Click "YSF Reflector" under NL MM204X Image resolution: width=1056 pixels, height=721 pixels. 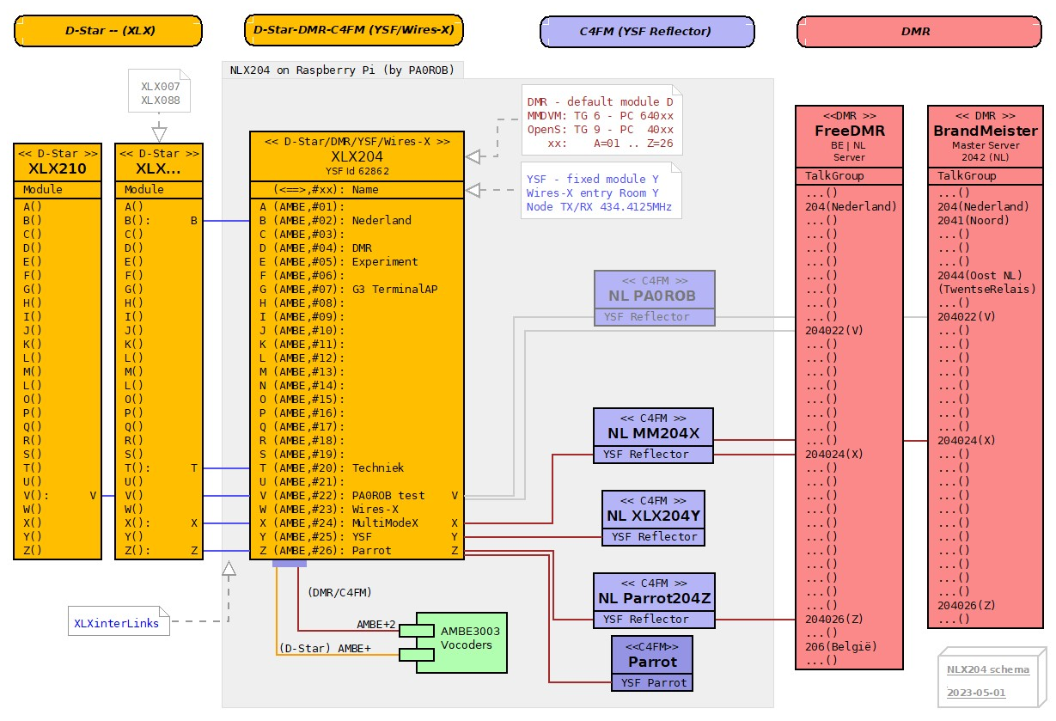(x=646, y=454)
